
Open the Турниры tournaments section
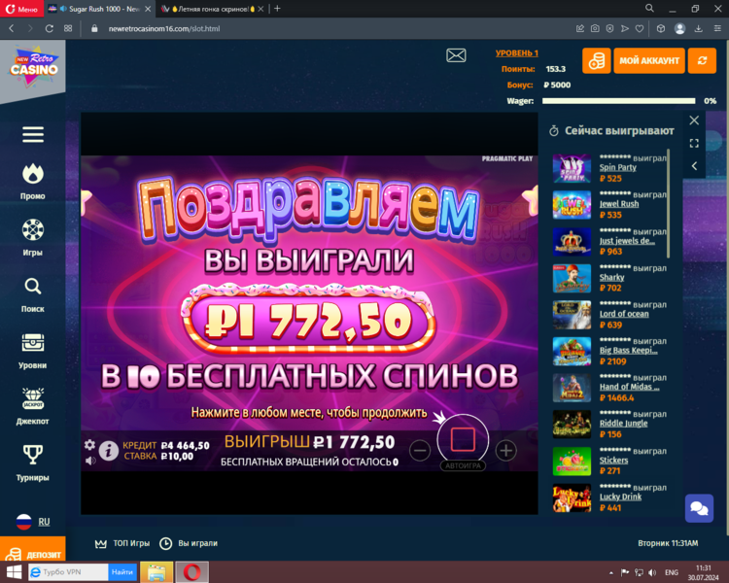pos(32,463)
